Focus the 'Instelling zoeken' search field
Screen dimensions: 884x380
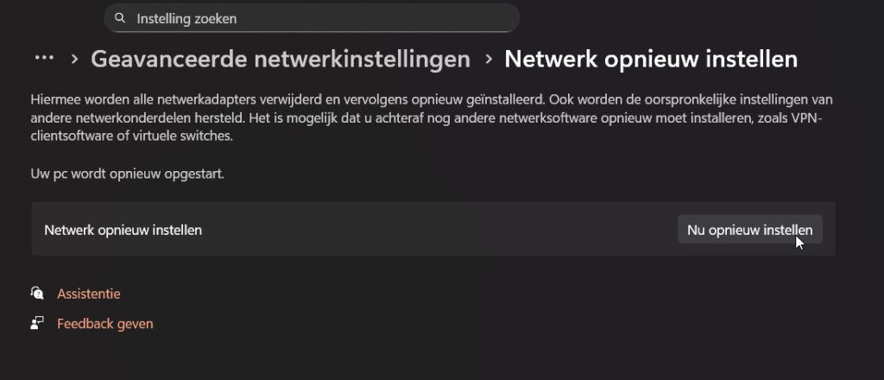[319, 18]
